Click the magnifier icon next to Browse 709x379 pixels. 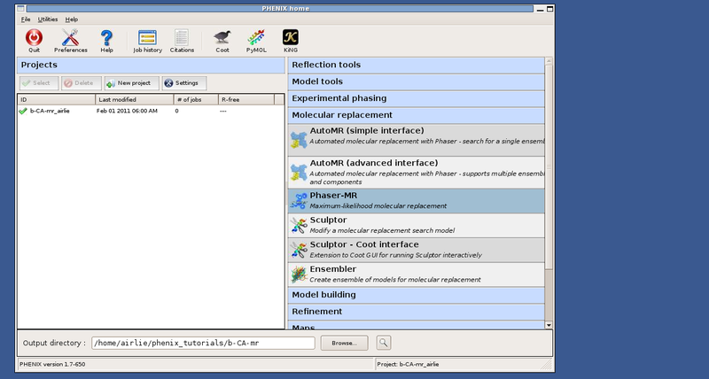click(x=384, y=342)
